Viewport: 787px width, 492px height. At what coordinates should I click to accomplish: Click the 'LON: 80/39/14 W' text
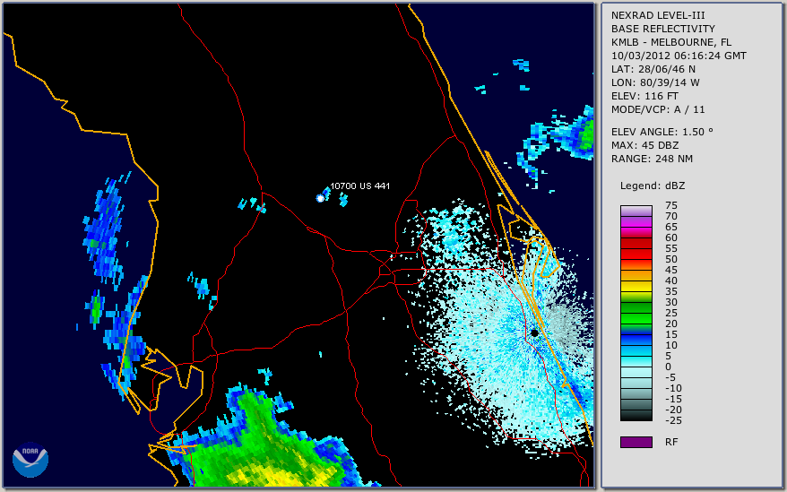click(x=655, y=82)
